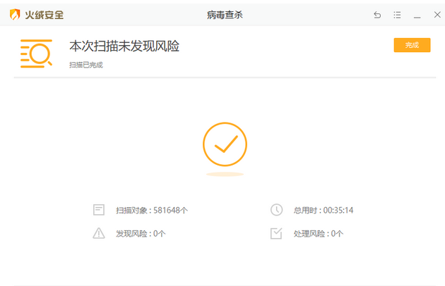The image size is (445, 286).
Task: Click the warning triangle risk icon
Action: [x=99, y=233]
